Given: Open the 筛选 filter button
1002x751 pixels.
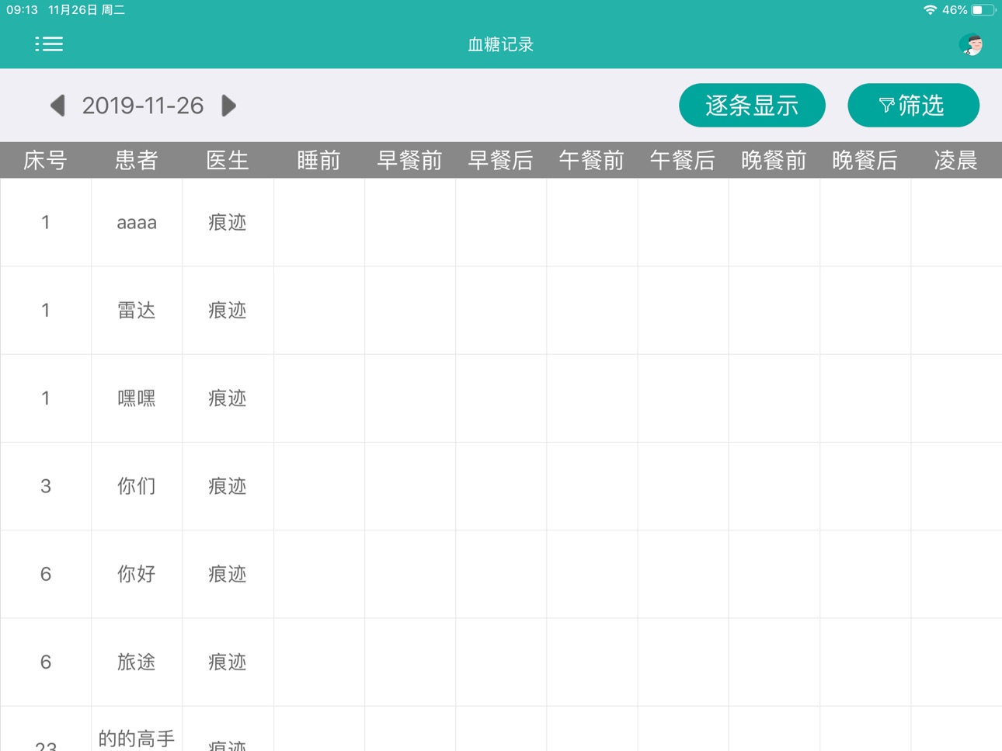Looking at the screenshot, I should (913, 105).
